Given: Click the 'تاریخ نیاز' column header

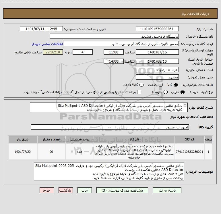Looking at the screenshot, I should 23,139.
